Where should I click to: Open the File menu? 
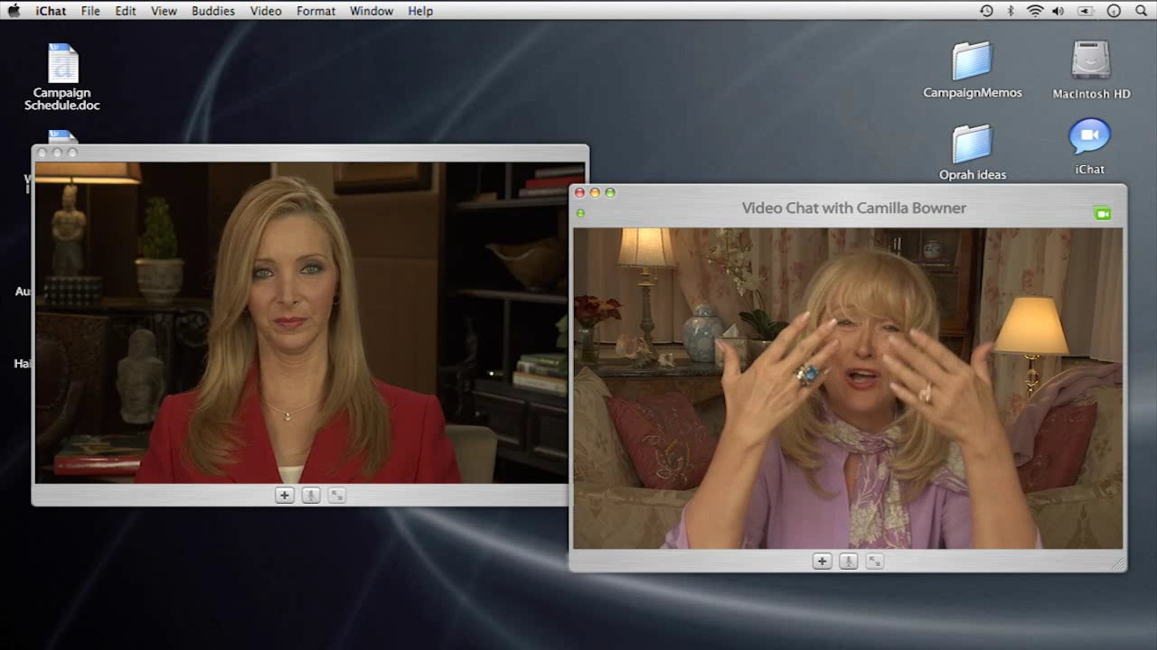pos(90,11)
